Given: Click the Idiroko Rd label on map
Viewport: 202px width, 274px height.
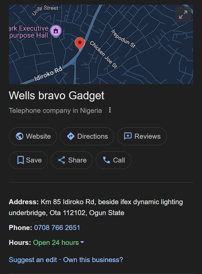Looking at the screenshot, I should pyautogui.click(x=49, y=74).
